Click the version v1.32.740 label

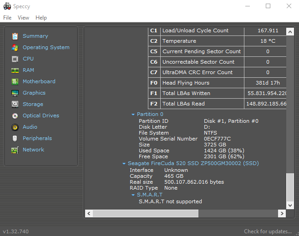pyautogui.click(x=15, y=231)
